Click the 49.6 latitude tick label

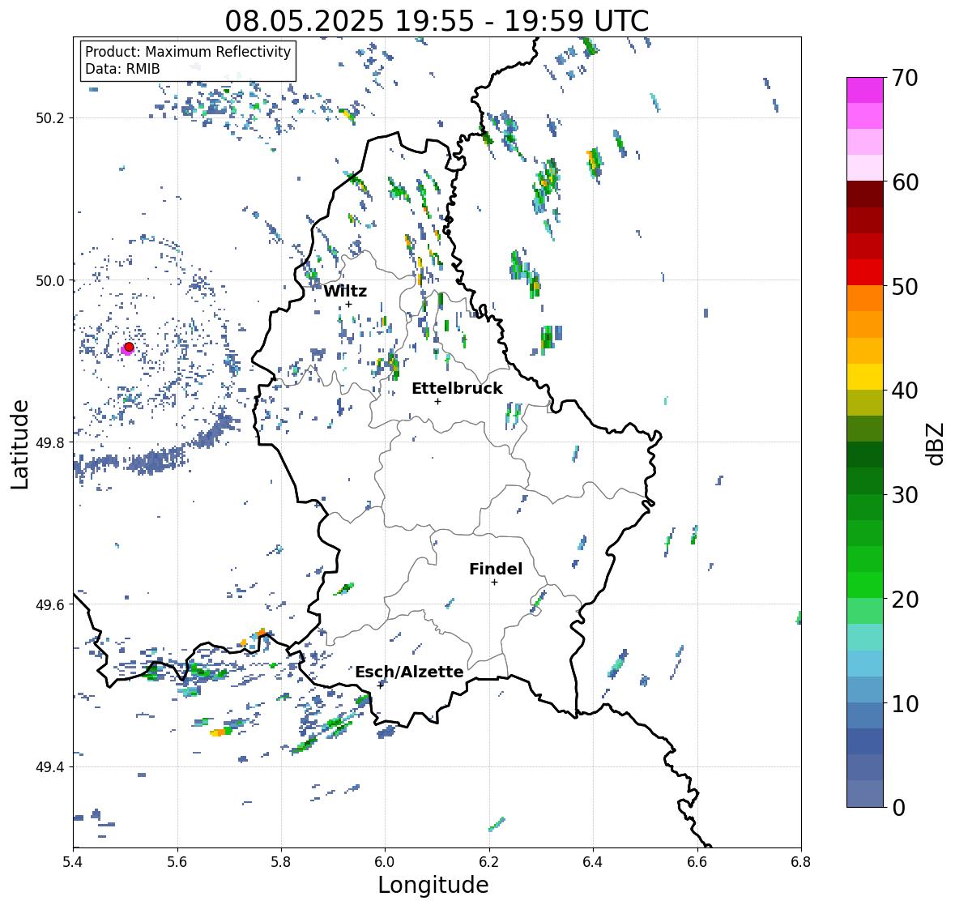pos(50,604)
